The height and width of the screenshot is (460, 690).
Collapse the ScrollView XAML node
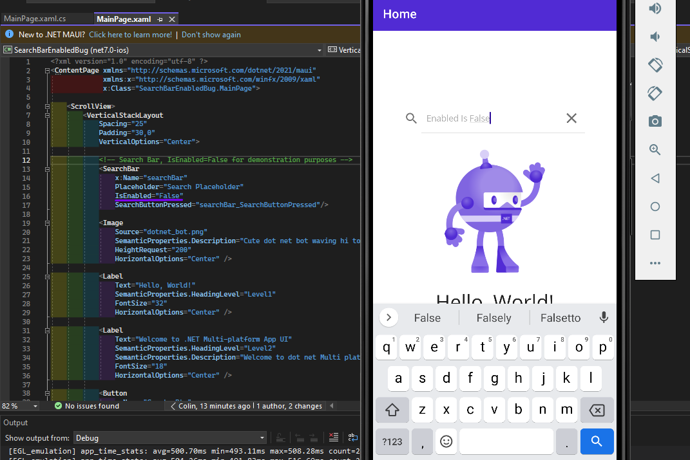47,106
